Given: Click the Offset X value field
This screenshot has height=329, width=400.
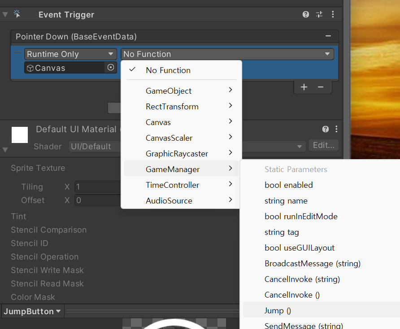Looking at the screenshot, I should pyautogui.click(x=97, y=200).
